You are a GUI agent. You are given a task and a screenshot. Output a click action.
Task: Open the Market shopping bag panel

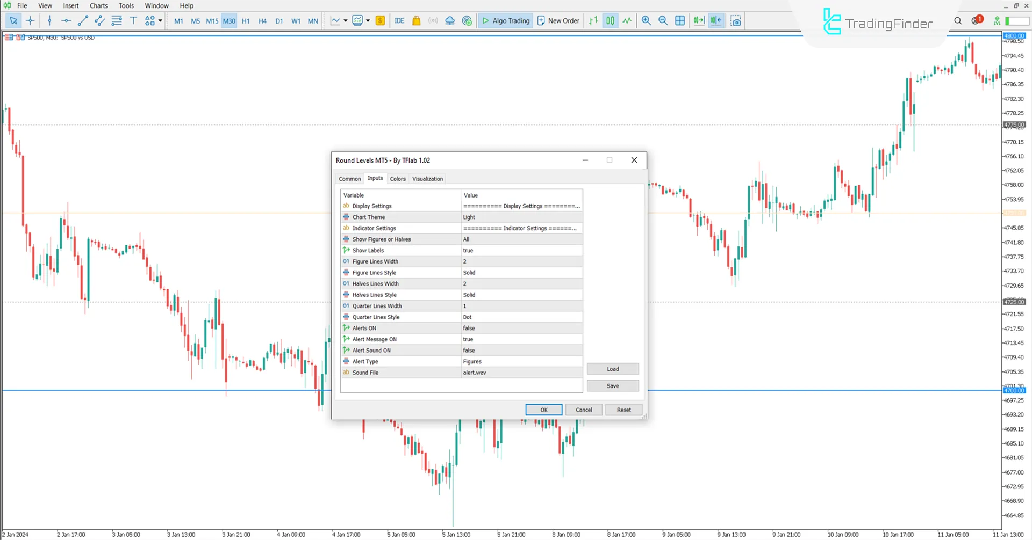416,20
